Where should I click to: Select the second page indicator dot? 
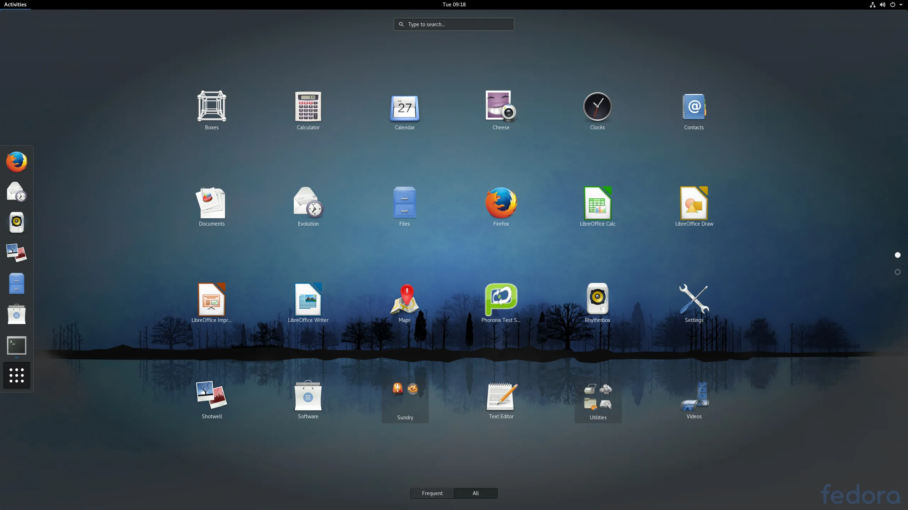[897, 272]
